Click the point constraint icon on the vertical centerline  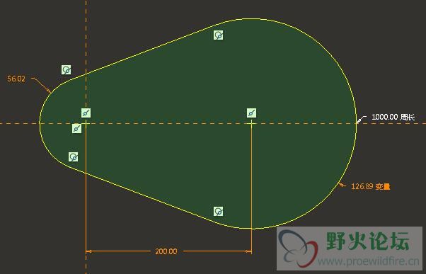click(x=86, y=113)
